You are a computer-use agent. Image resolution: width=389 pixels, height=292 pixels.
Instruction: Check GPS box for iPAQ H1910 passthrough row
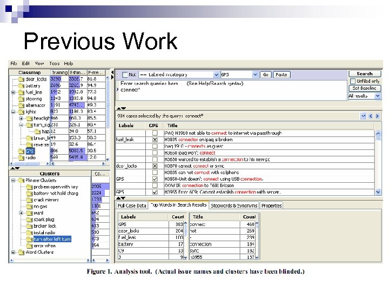(155, 133)
